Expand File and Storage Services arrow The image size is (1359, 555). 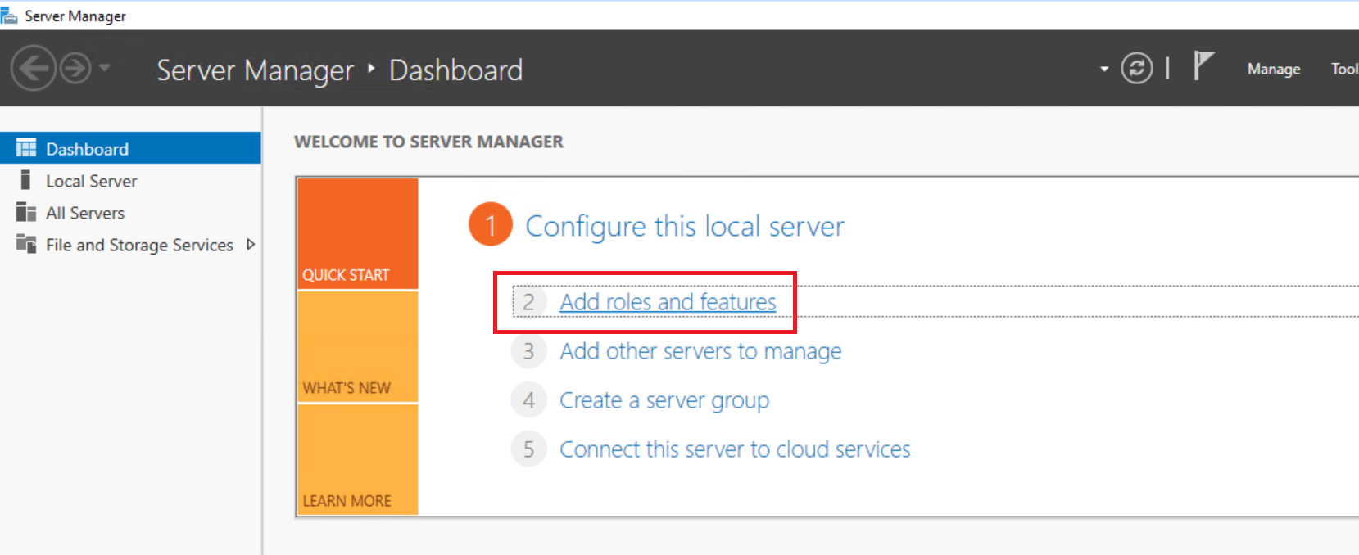[x=251, y=244]
